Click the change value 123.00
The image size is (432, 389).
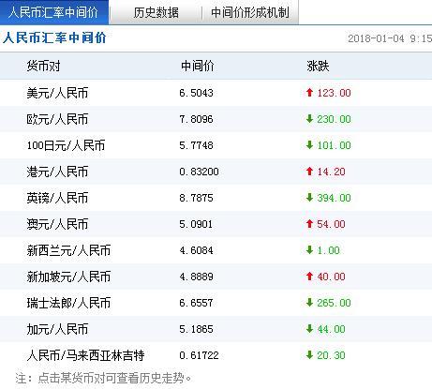(334, 93)
